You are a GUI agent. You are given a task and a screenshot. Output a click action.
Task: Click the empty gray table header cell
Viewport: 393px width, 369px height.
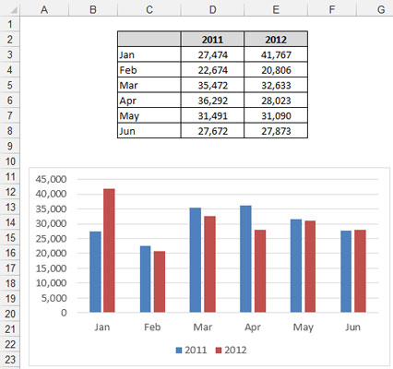pos(149,39)
